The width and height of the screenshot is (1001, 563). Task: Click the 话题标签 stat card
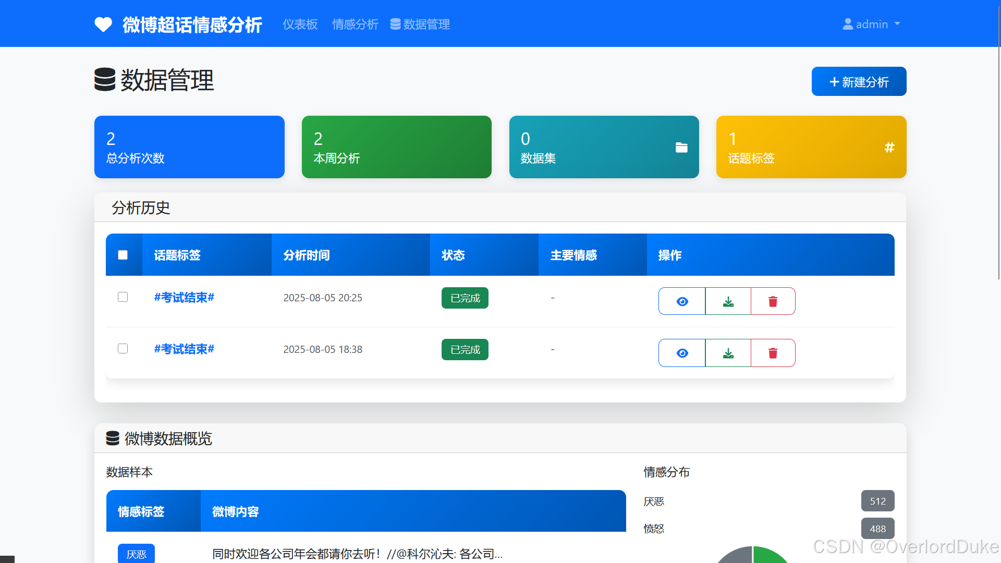(811, 147)
